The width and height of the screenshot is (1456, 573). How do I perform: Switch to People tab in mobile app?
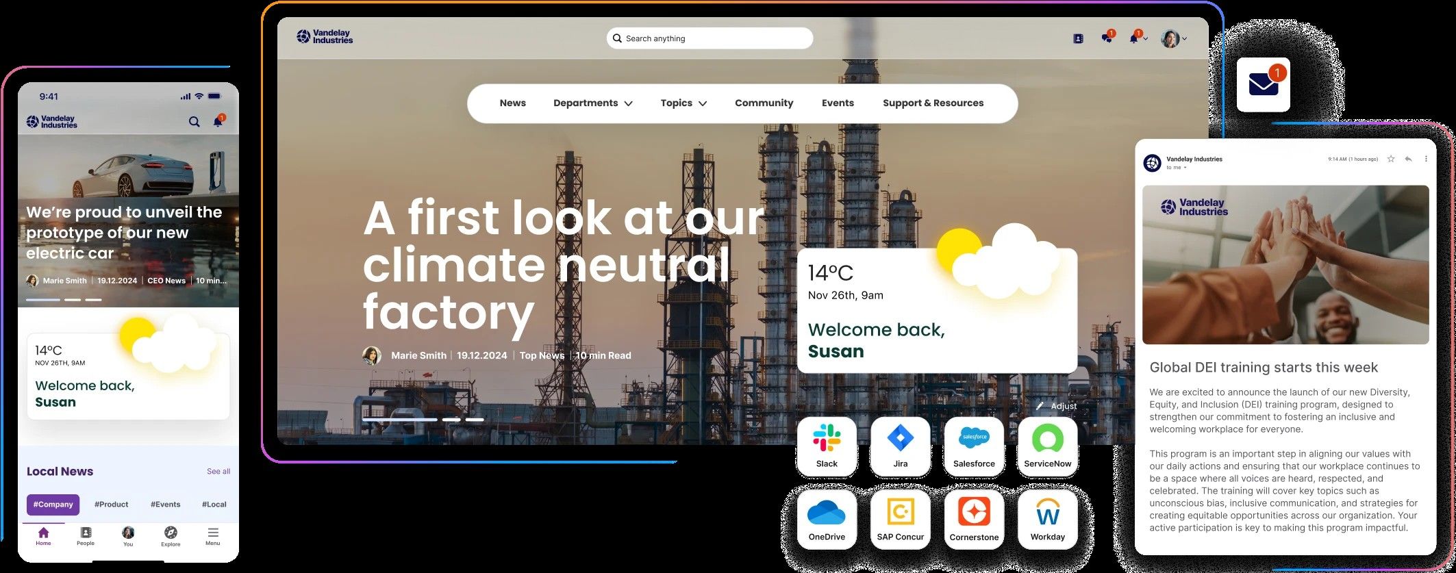point(86,536)
